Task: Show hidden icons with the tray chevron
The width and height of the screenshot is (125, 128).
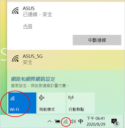Action: coord(50,121)
